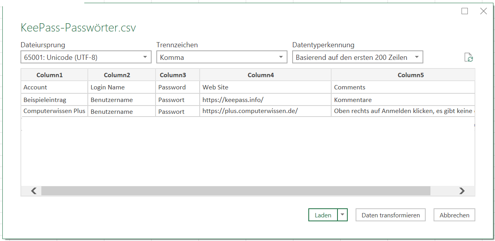Open the Datentyperkennung dropdown
Viewport: 495px width, 241px height.
click(x=358, y=57)
